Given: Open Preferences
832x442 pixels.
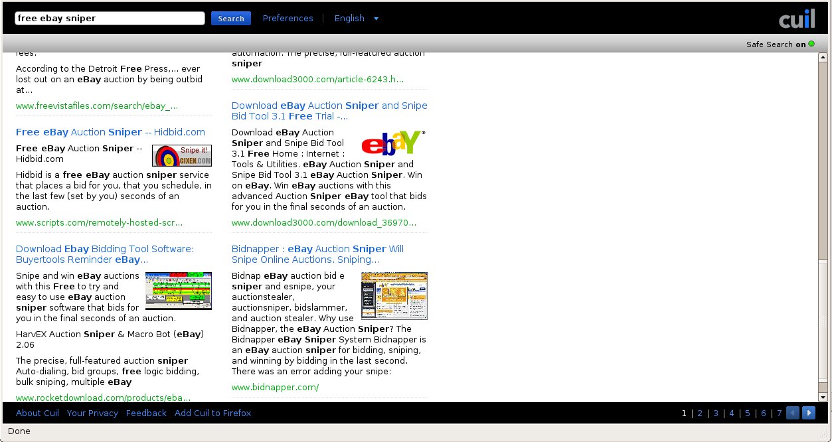Looking at the screenshot, I should pos(288,19).
